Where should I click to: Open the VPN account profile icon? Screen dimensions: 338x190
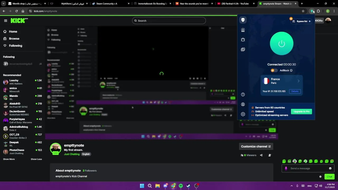243,104
